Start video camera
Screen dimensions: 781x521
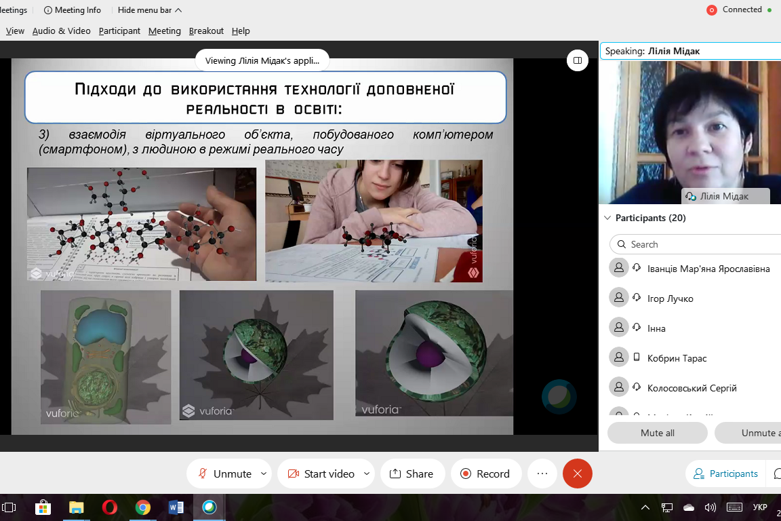[321, 474]
